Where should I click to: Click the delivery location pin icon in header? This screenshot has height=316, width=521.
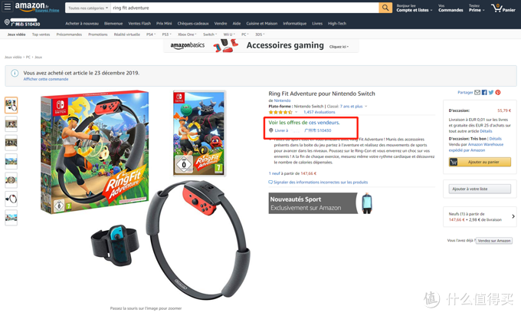7,22
